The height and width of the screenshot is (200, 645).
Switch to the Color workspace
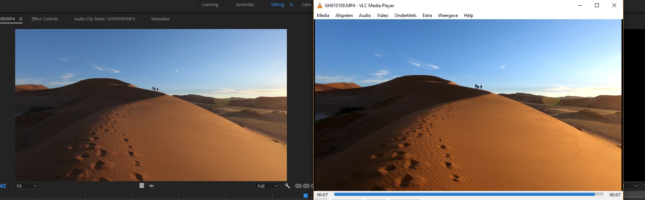tap(307, 5)
